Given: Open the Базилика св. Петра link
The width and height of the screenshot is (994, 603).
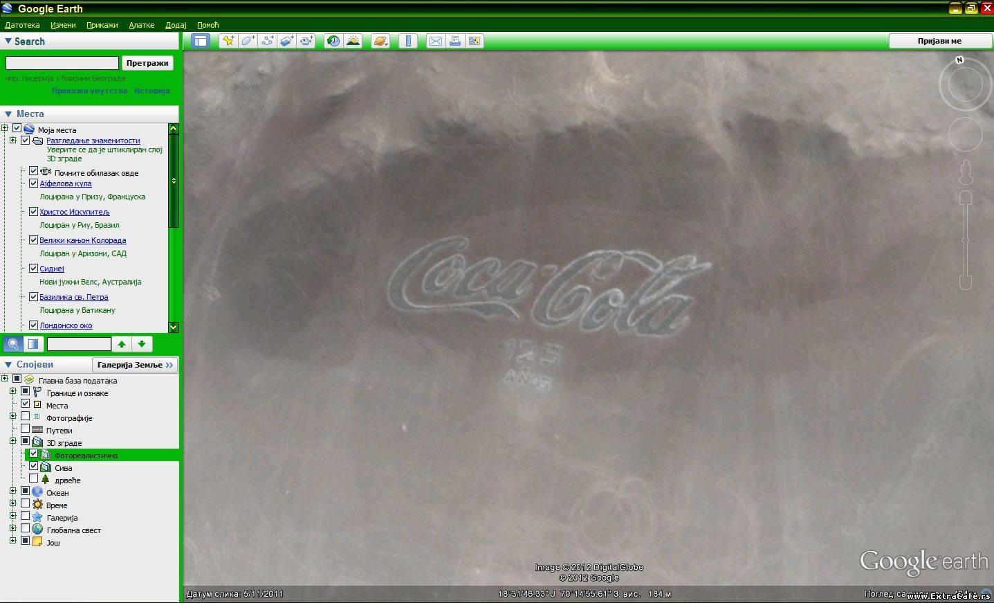Looking at the screenshot, I should (74, 297).
